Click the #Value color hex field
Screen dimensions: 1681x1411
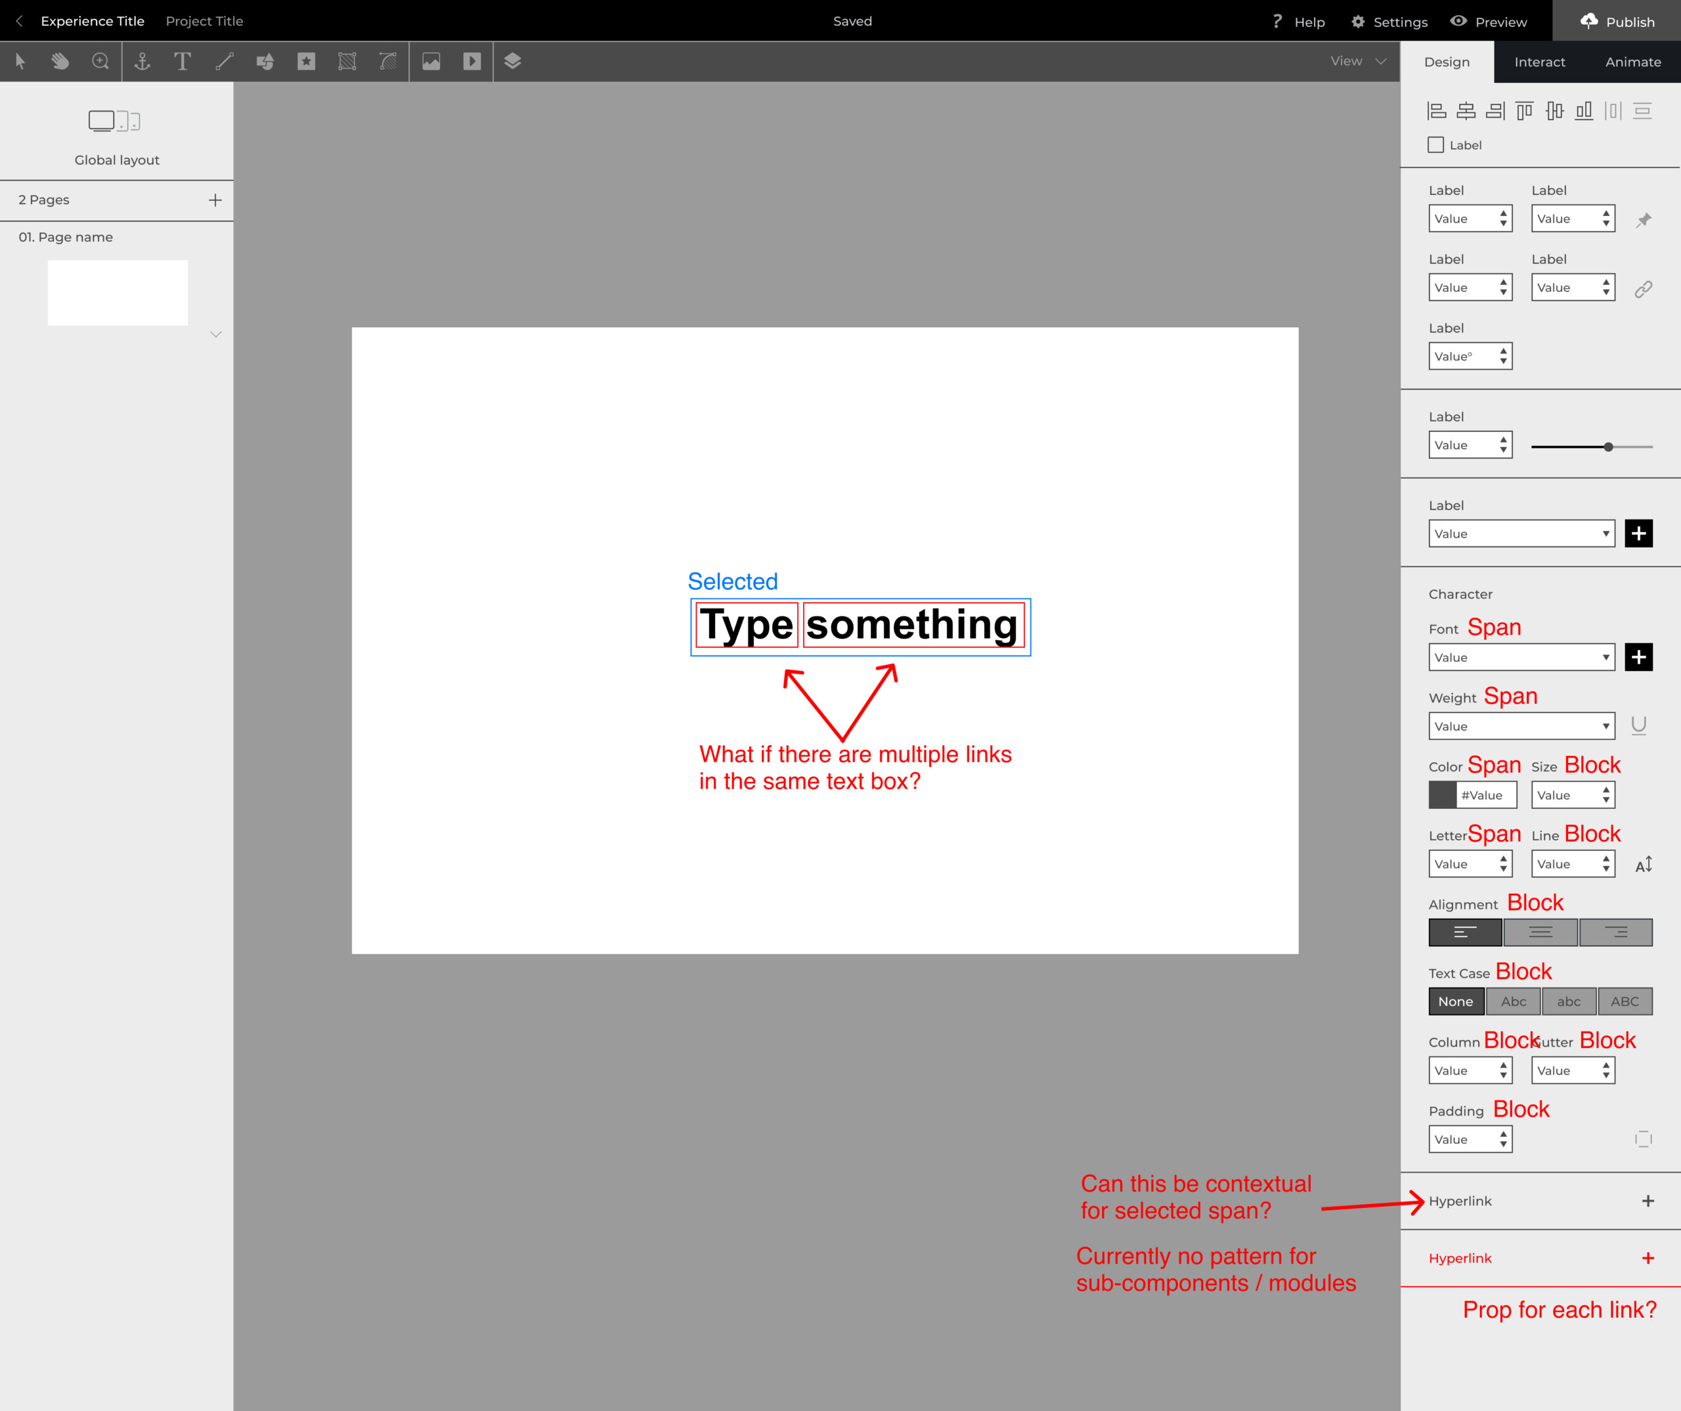point(1487,794)
